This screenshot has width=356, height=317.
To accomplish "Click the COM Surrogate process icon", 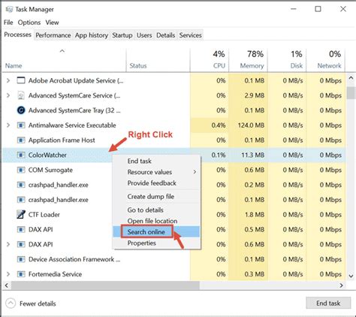I will tap(21, 170).
